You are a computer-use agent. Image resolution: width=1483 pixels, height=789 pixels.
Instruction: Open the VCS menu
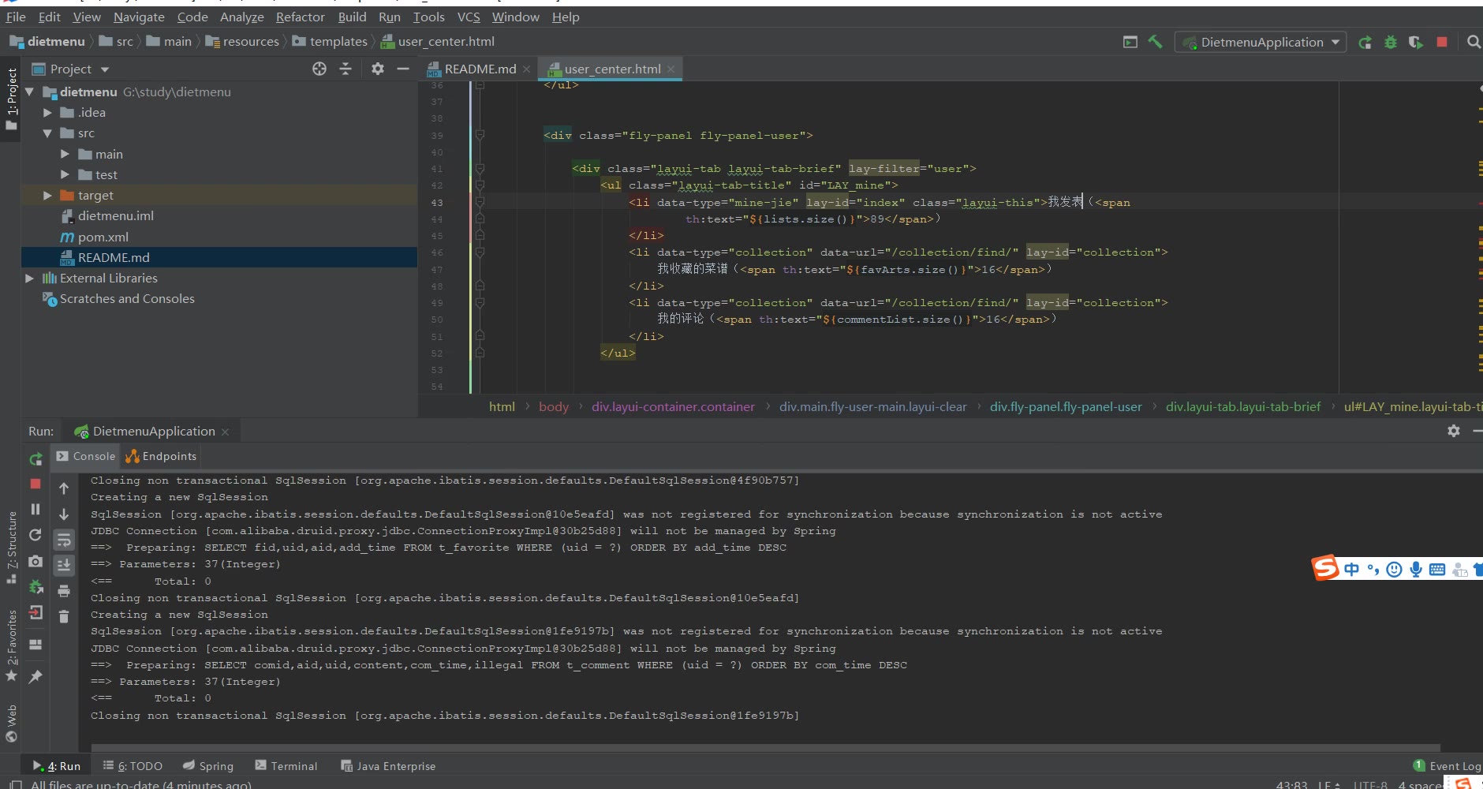pos(469,17)
